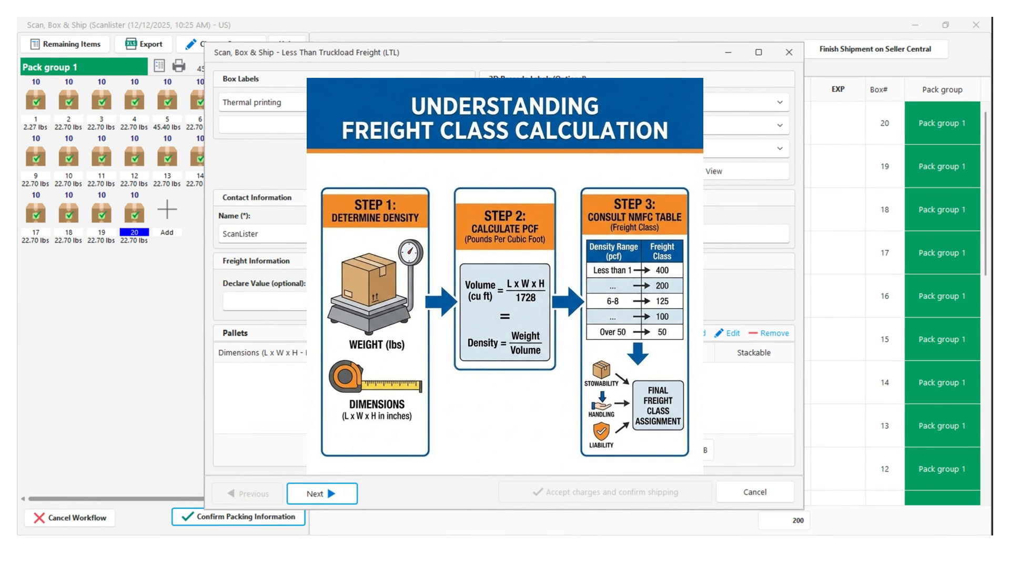Click the blue pencil Edit pallet link
Viewport: 1010px width, 568px height.
coord(727,333)
